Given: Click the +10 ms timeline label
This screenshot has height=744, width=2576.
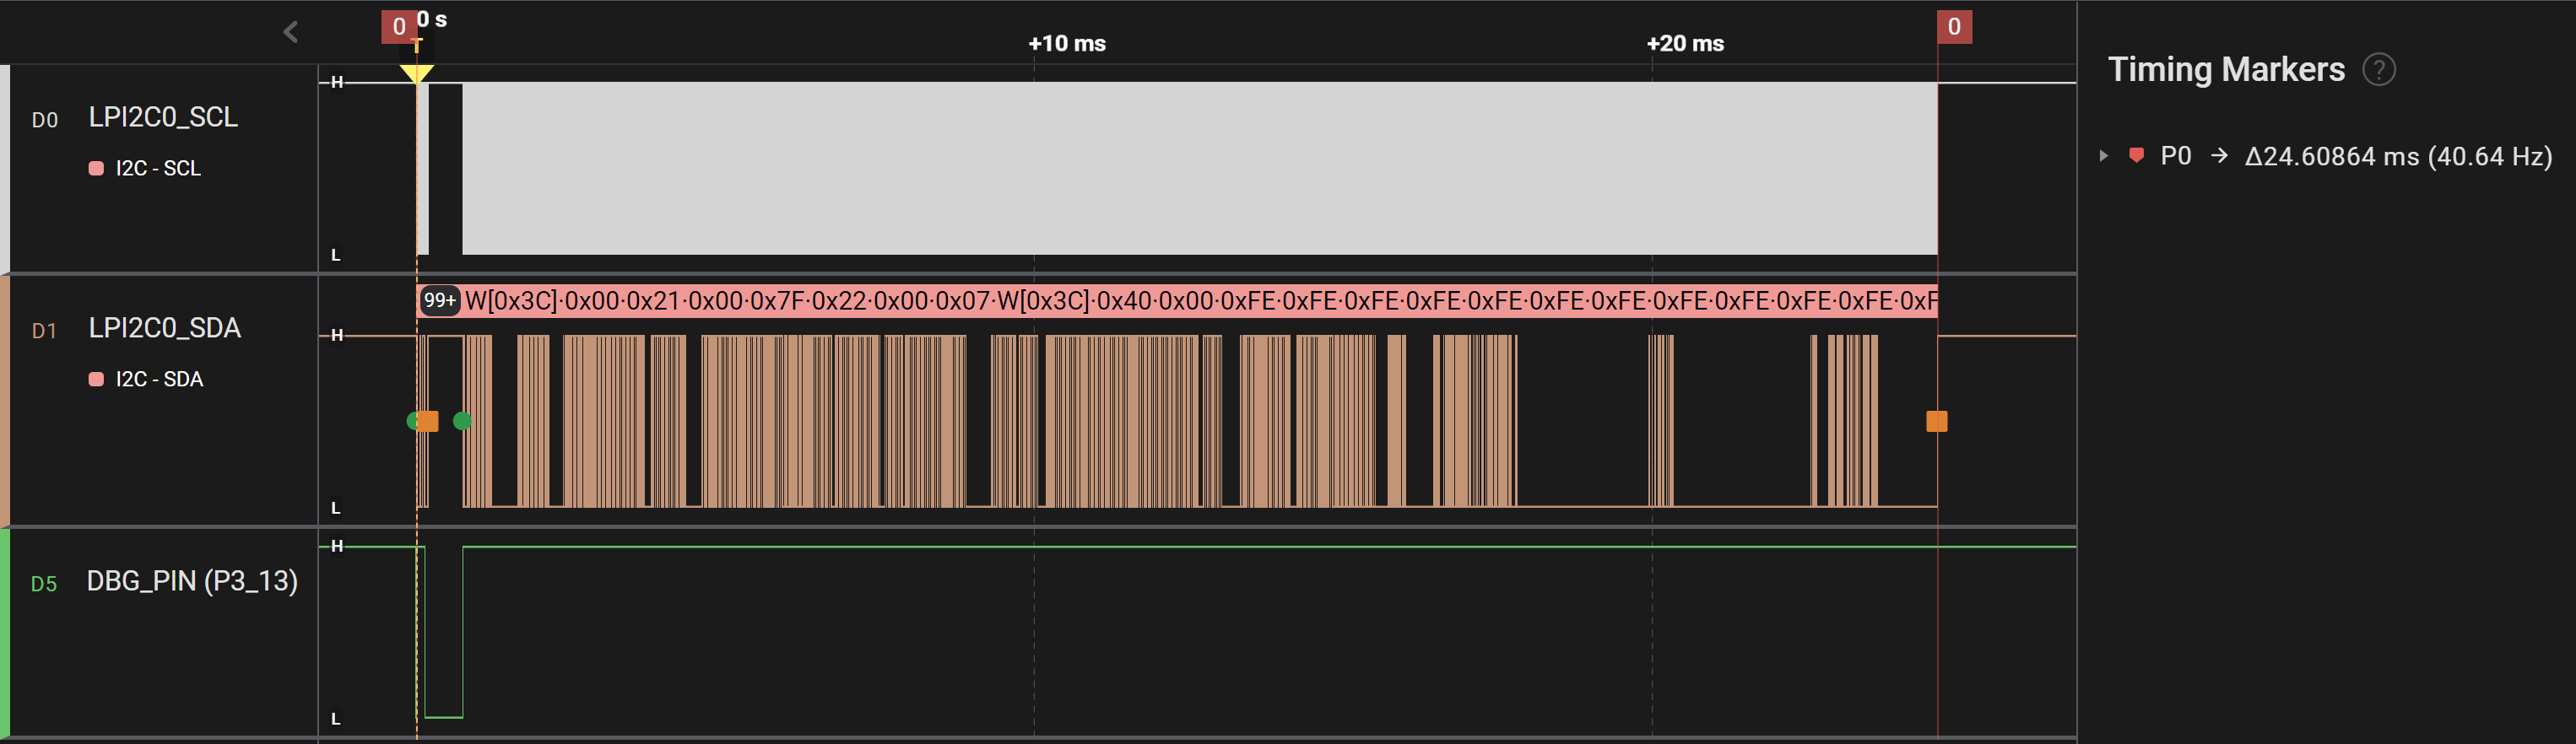Looking at the screenshot, I should 1067,44.
